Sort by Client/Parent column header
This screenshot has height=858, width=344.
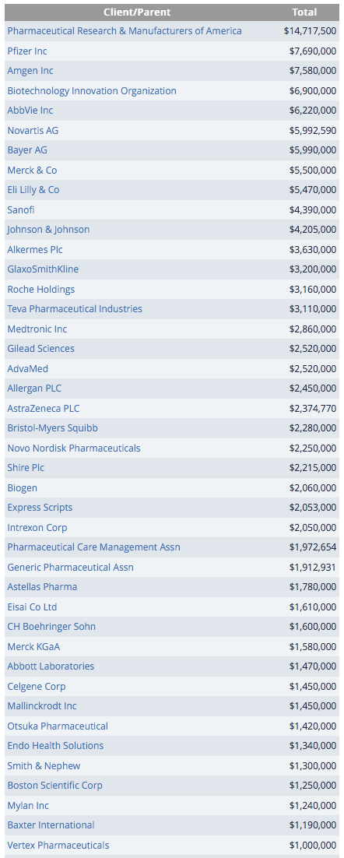tap(137, 12)
